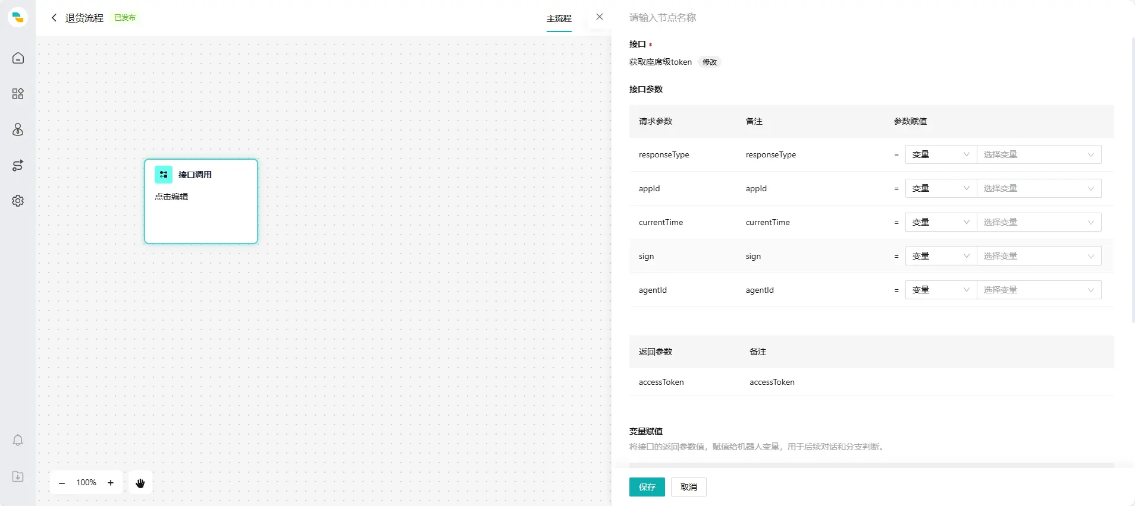Open agentId 变量 type dropdown
Image resolution: width=1135 pixels, height=506 pixels.
click(x=941, y=290)
